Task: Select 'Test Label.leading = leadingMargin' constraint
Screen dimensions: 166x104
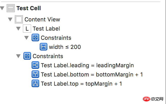Action: coord(87,65)
